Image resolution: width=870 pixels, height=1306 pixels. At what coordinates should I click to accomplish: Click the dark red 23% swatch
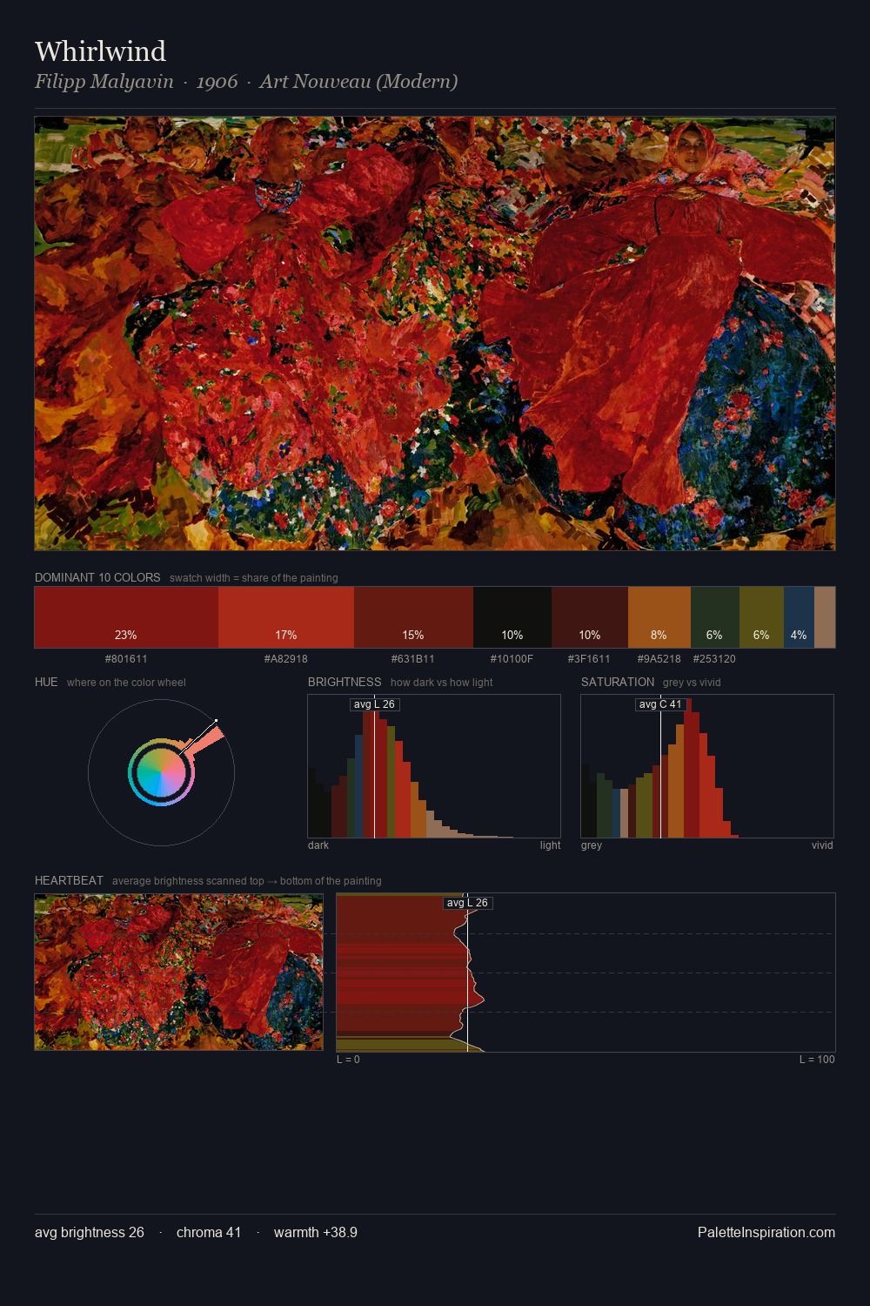(126, 617)
